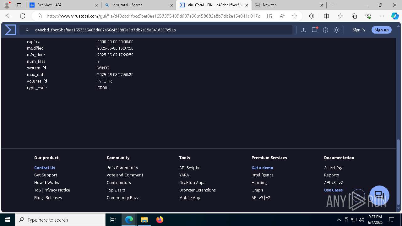Reload the page with refresh icon

pyautogui.click(x=23, y=16)
